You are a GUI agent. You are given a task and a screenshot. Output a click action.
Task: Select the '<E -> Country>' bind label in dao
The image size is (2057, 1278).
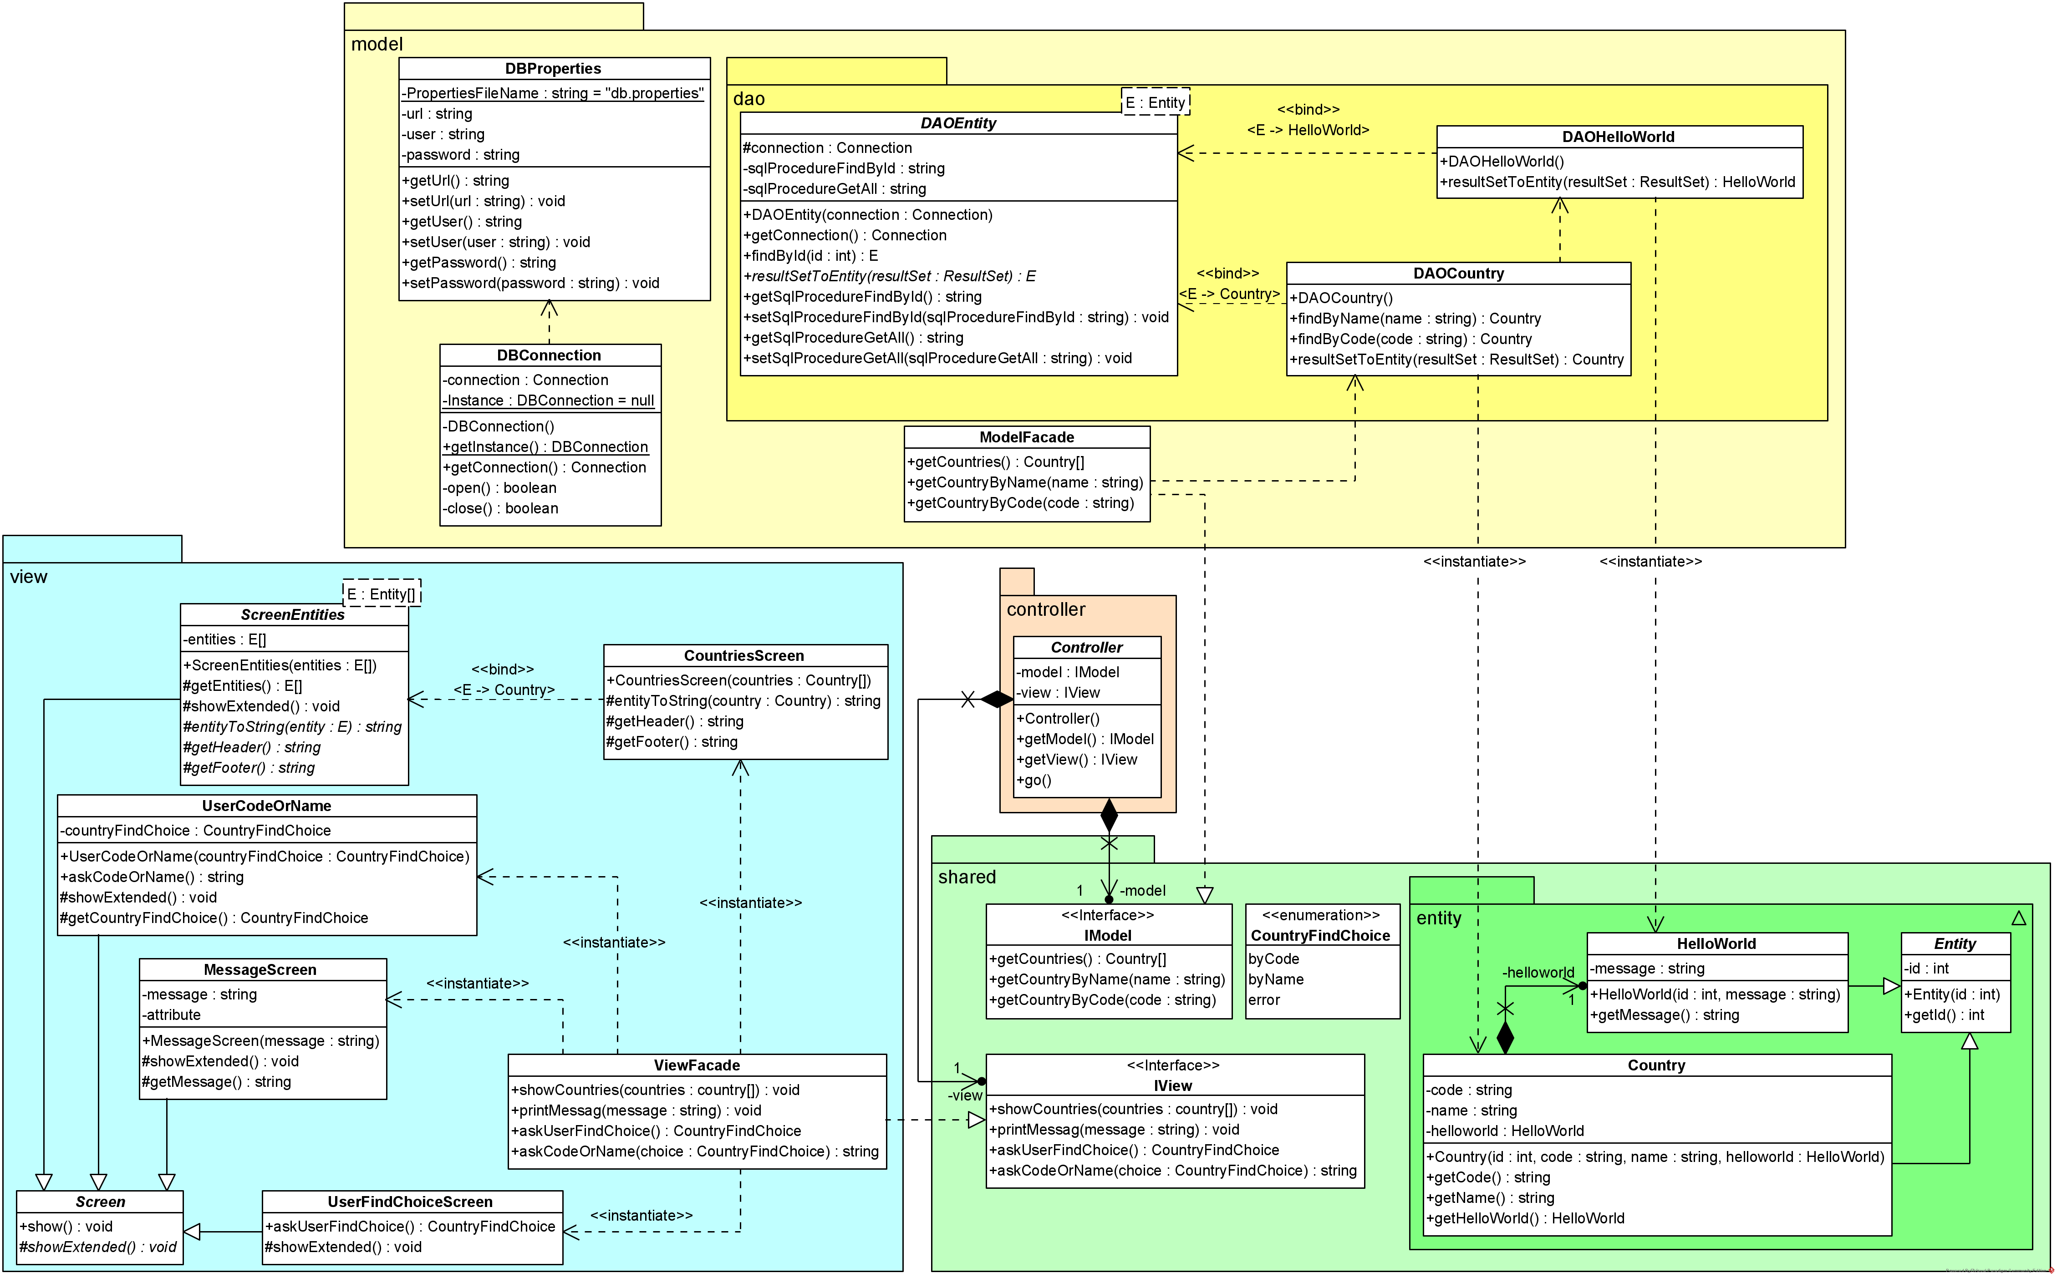click(x=1229, y=294)
